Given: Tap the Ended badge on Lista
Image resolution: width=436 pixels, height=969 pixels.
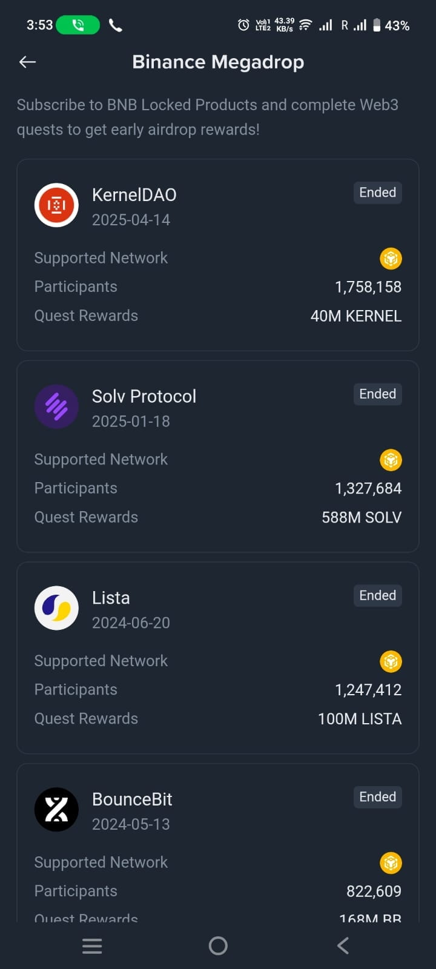Looking at the screenshot, I should [x=377, y=595].
